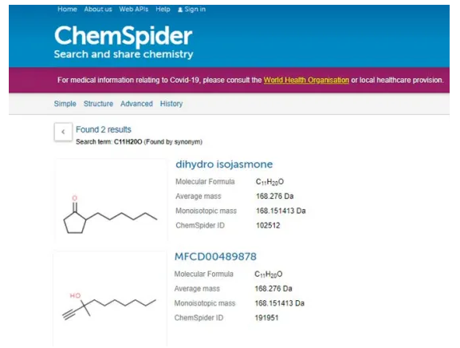Click the ChemSpider logo
Screen dimensions: 460x348
pyautogui.click(x=124, y=42)
